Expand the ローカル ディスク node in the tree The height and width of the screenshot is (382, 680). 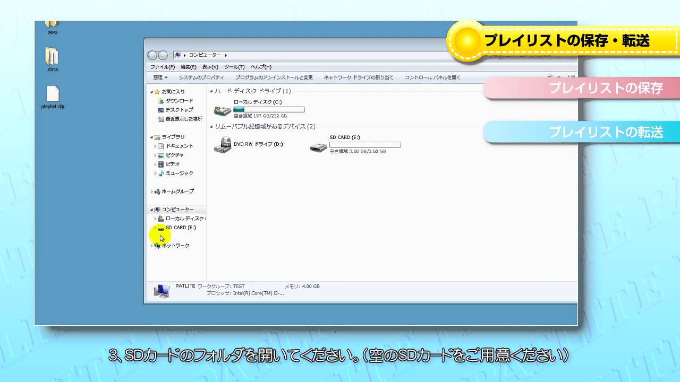click(x=156, y=219)
